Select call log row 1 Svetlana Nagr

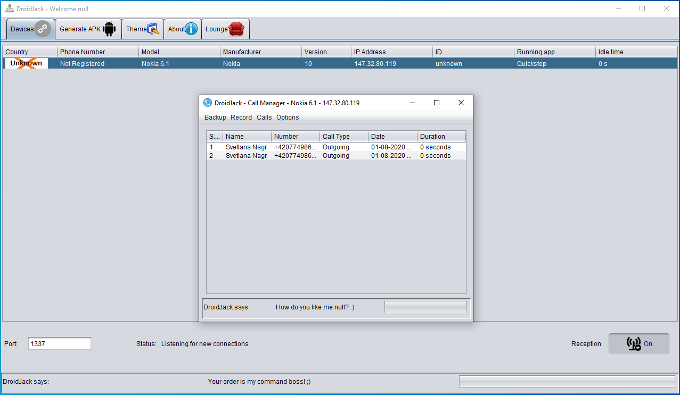(x=336, y=147)
